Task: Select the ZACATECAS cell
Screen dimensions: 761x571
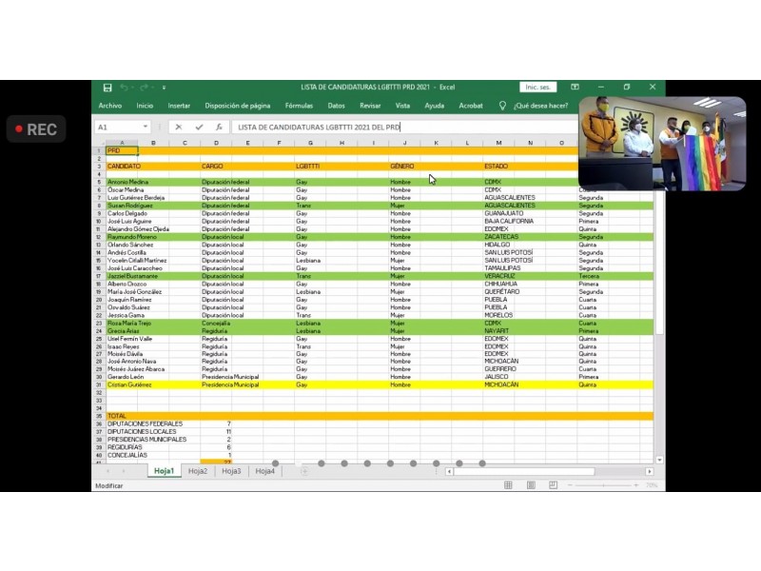Action: click(501, 237)
